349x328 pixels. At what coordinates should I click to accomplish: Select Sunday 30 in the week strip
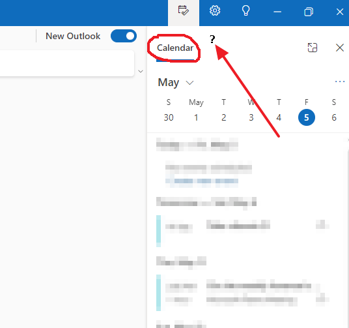click(169, 117)
